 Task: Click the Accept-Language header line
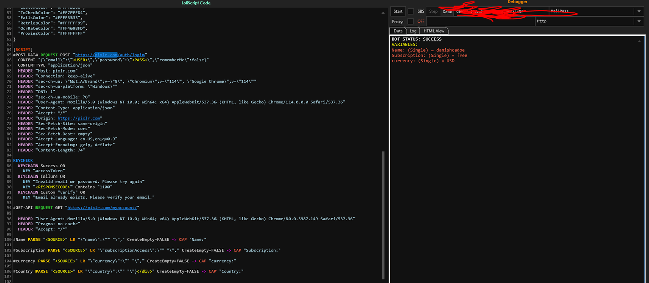[x=68, y=139]
